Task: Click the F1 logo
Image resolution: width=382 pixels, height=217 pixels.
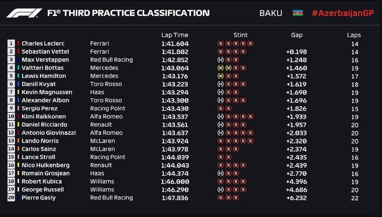Action: [24, 13]
